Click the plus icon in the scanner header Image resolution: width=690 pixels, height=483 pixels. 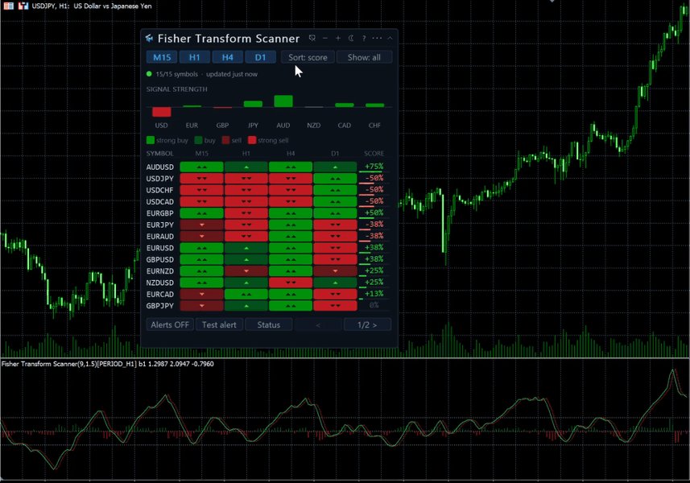point(338,39)
